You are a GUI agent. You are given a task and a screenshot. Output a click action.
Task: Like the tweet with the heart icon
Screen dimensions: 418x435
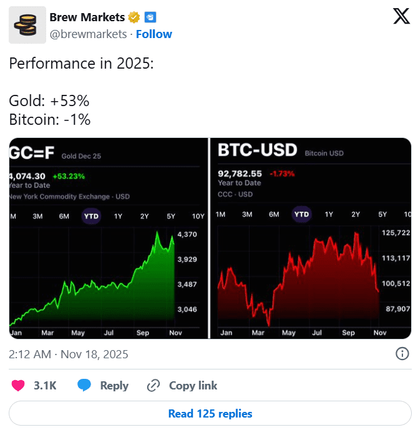18,385
